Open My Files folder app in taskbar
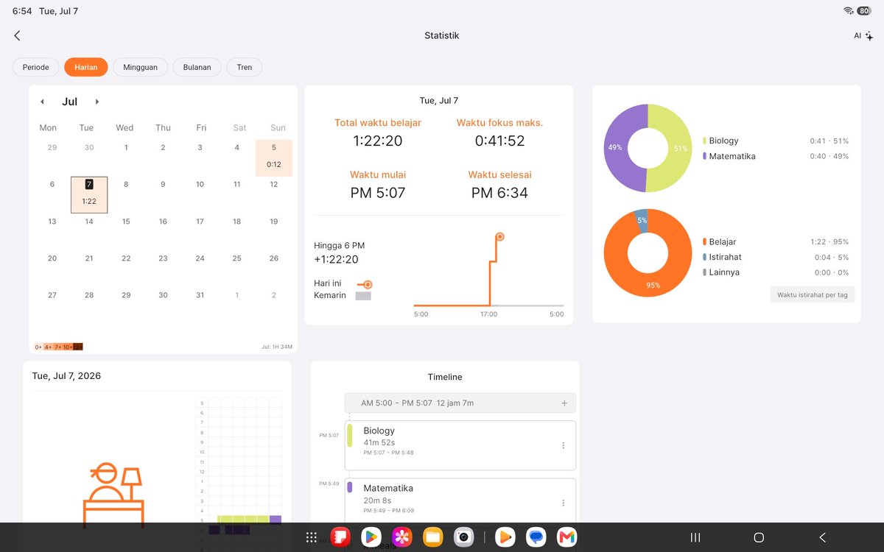Viewport: 884px width, 552px height. point(433,537)
